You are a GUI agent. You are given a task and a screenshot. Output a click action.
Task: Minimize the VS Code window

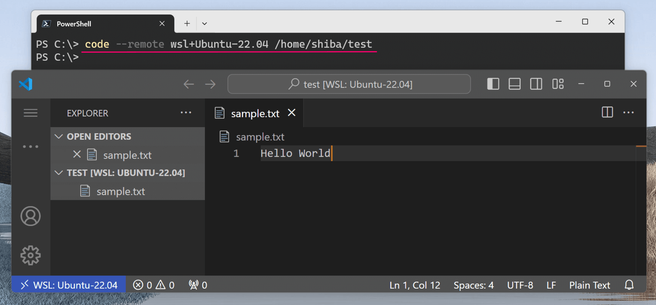pos(581,84)
